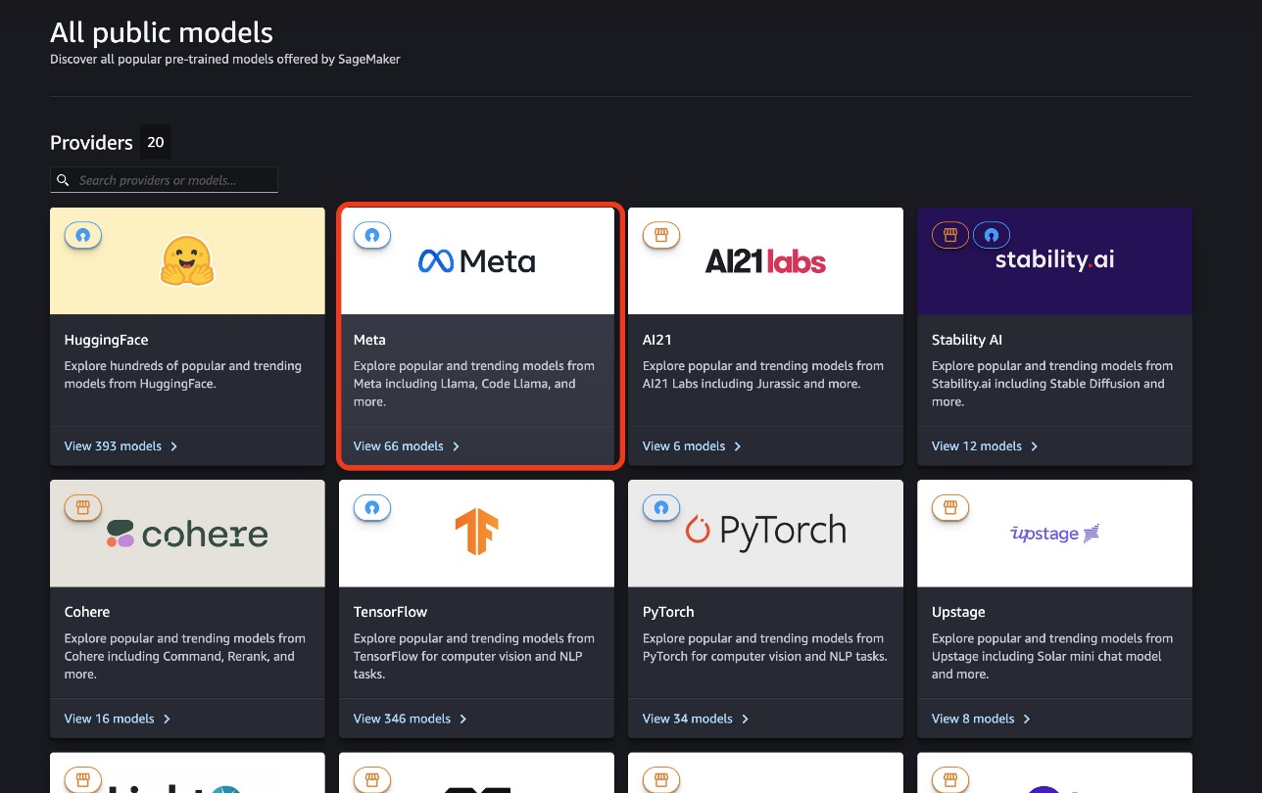Image resolution: width=1262 pixels, height=793 pixels.
Task: Select the Cohere card title text
Action: point(87,612)
